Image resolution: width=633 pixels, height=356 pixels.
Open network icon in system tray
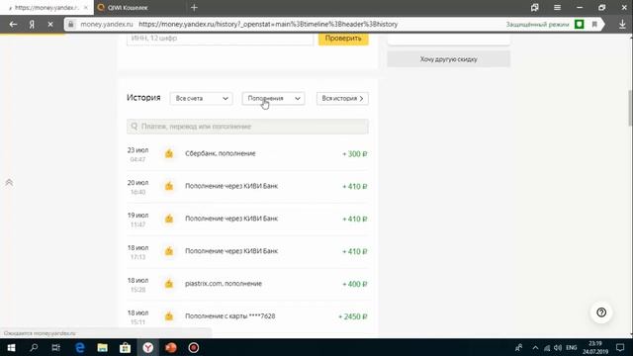(547, 347)
